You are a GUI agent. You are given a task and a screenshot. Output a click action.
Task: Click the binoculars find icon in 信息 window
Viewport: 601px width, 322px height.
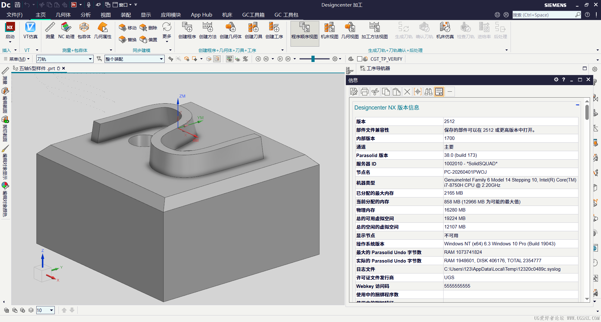click(x=429, y=92)
